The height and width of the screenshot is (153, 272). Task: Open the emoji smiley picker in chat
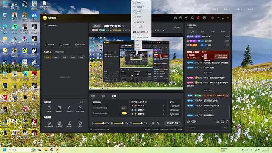click(188, 122)
